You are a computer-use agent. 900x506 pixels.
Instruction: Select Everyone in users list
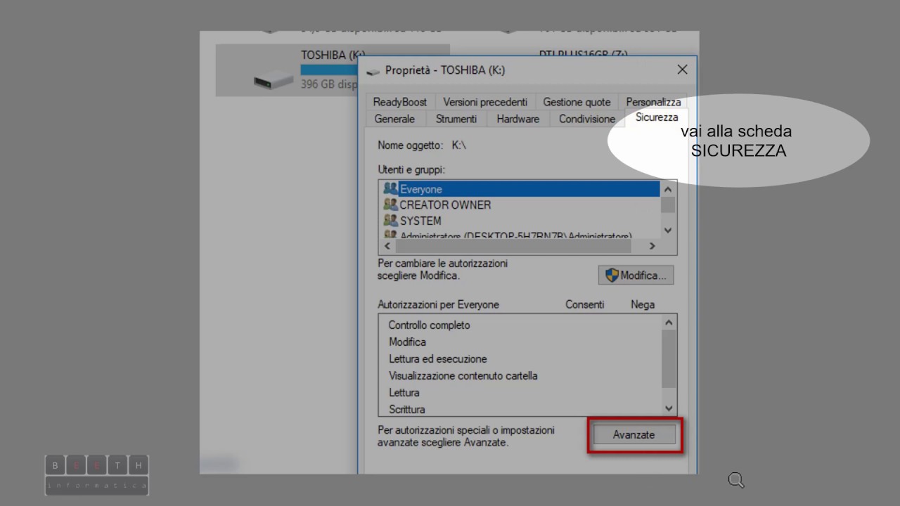[520, 189]
